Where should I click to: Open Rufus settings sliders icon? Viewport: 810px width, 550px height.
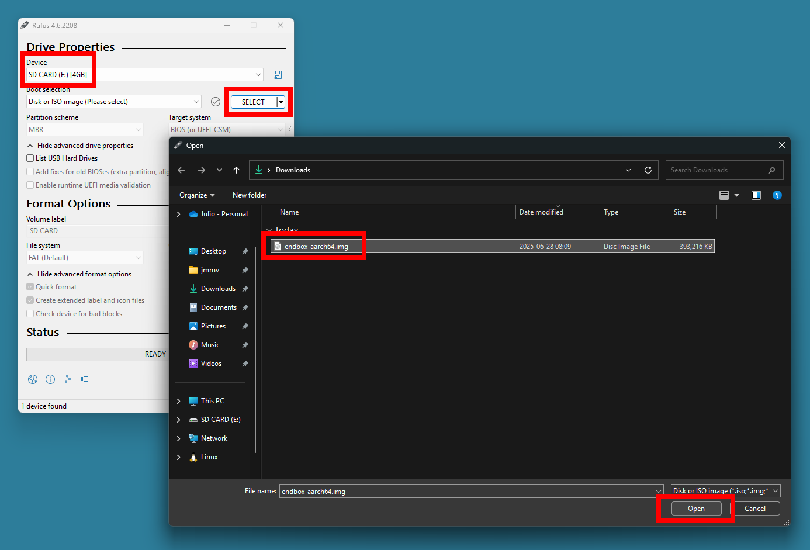68,379
